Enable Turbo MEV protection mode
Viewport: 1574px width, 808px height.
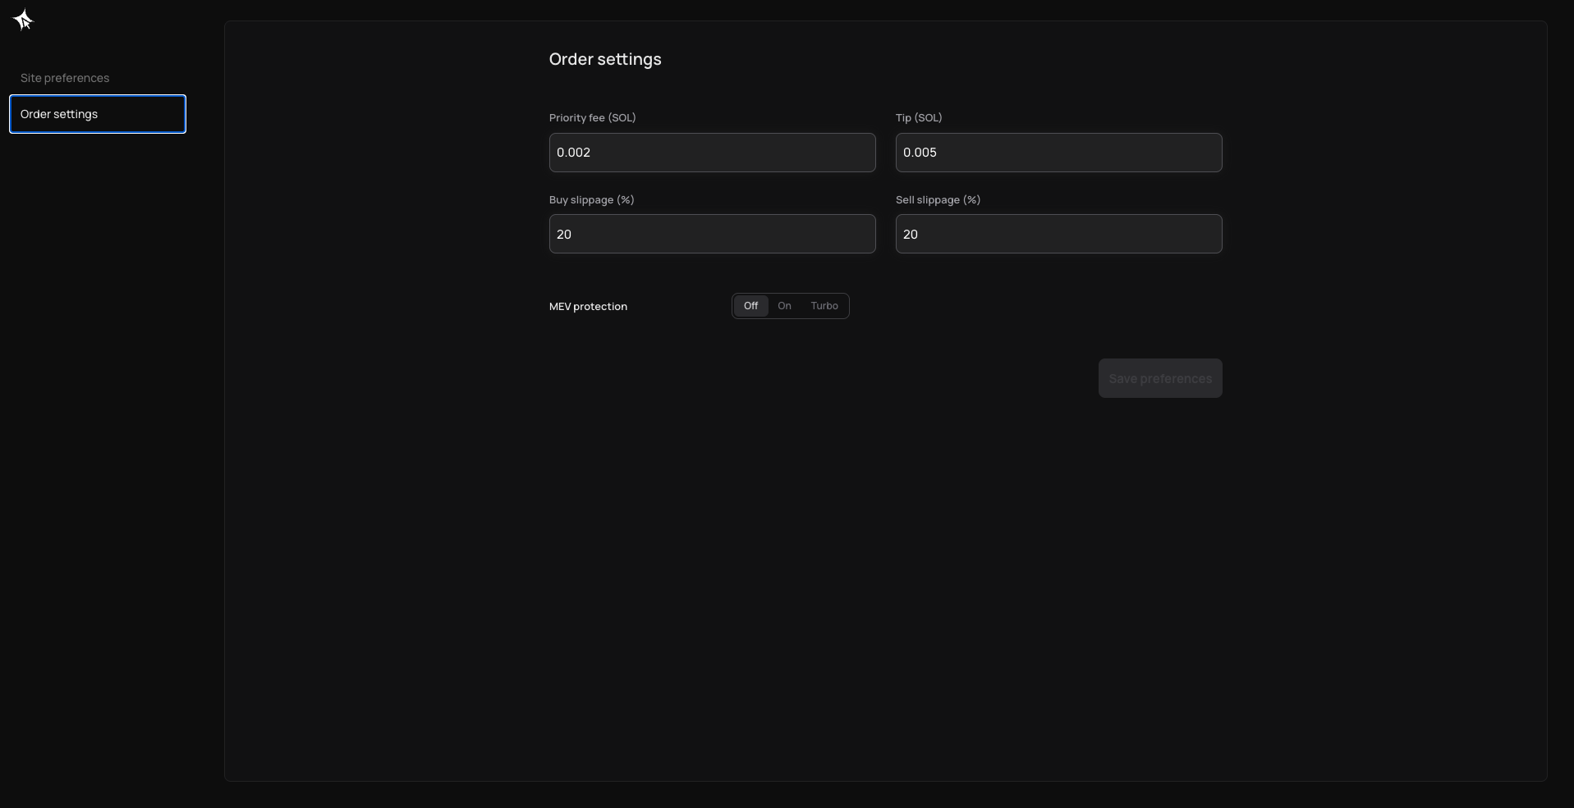click(x=824, y=306)
